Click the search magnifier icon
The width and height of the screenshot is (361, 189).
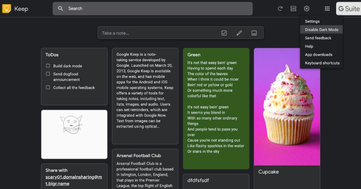pos(60,8)
